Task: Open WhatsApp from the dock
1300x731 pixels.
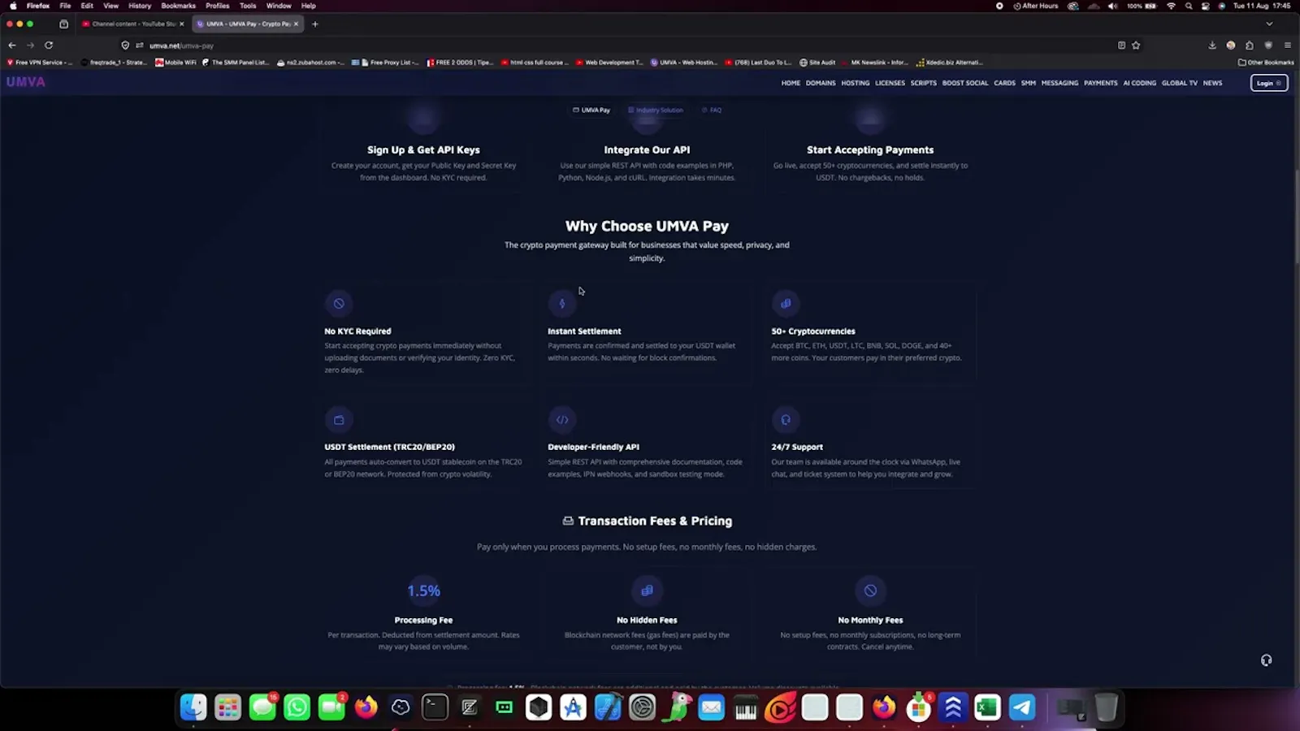Action: (x=297, y=707)
